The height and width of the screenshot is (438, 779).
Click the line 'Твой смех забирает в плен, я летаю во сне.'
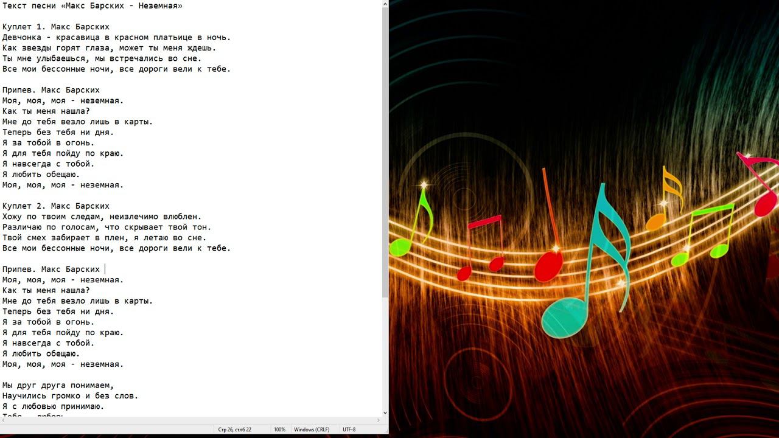coord(105,237)
